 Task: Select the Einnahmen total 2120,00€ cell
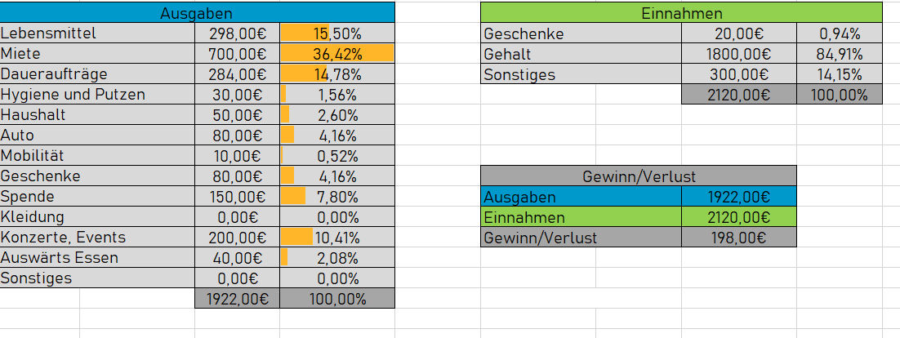tap(739, 95)
